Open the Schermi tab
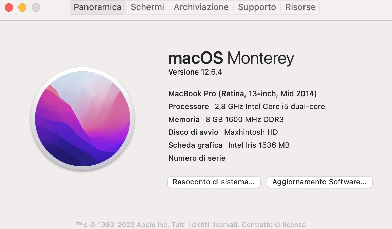Image resolution: width=392 pixels, height=229 pixels. pyautogui.click(x=147, y=7)
